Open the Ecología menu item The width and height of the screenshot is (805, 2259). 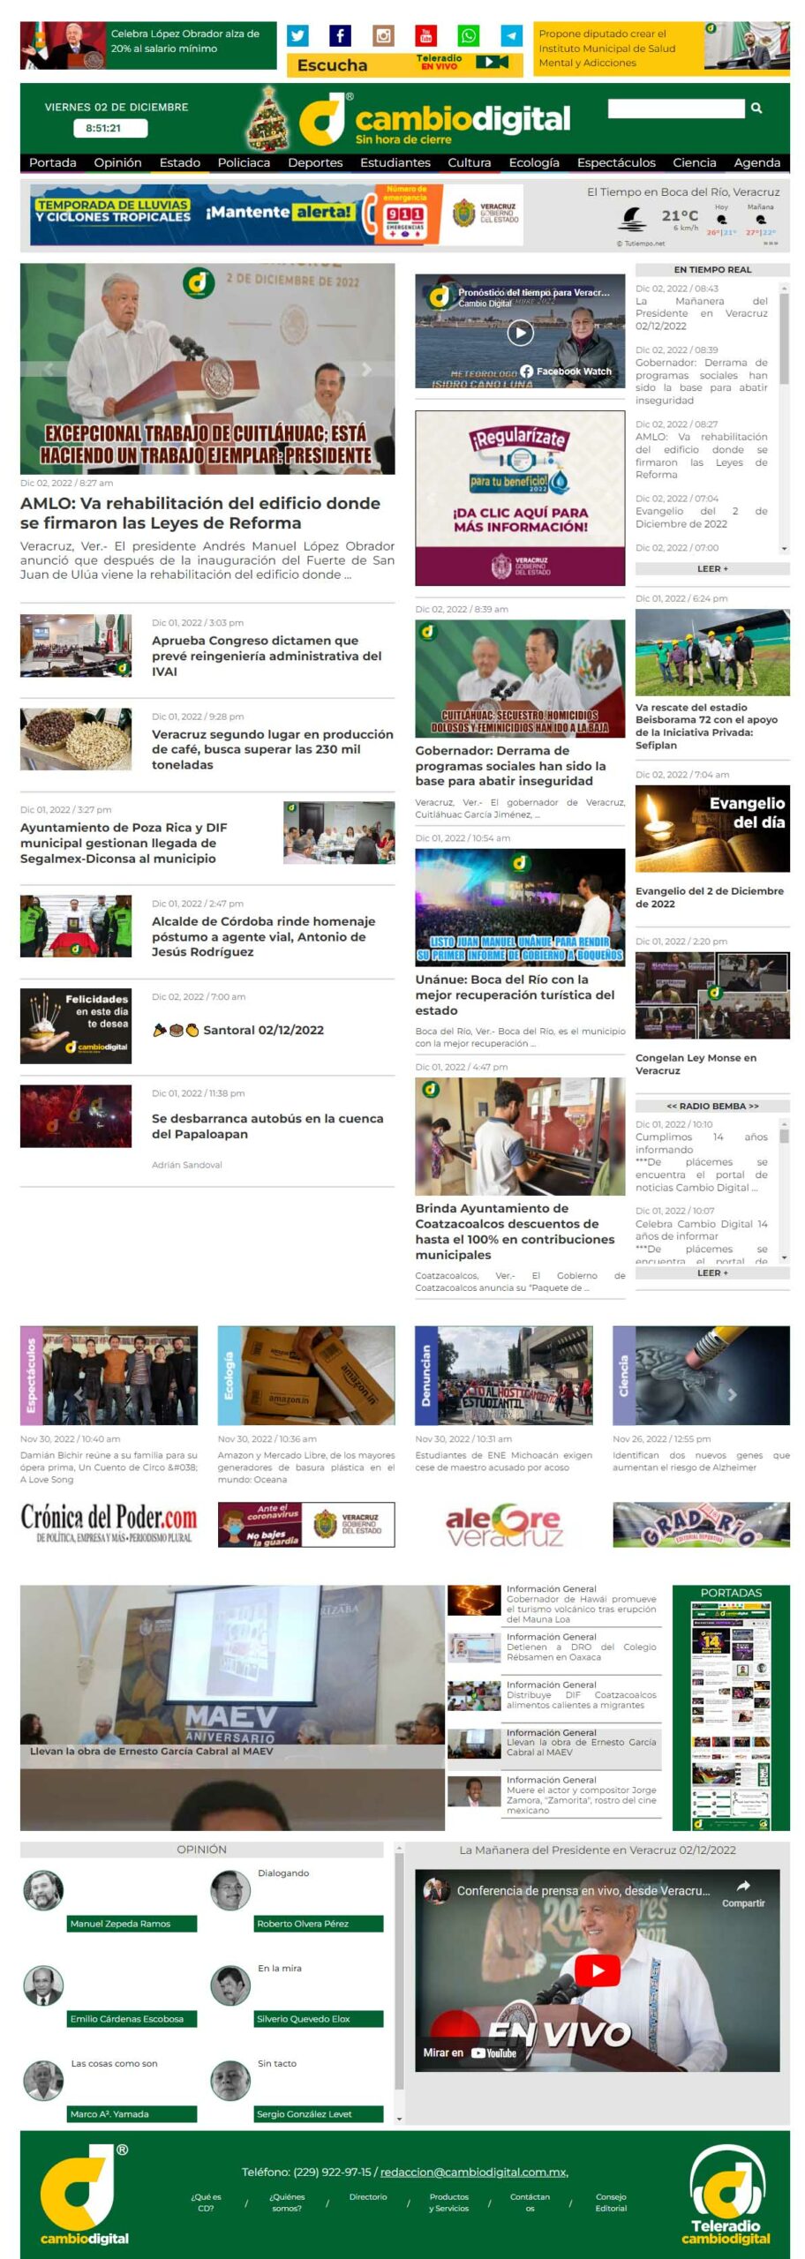click(x=534, y=162)
